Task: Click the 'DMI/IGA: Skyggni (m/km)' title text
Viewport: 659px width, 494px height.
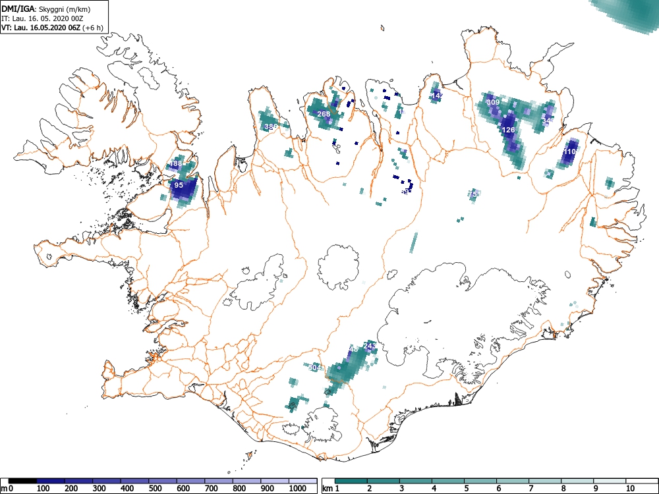Action: point(46,9)
